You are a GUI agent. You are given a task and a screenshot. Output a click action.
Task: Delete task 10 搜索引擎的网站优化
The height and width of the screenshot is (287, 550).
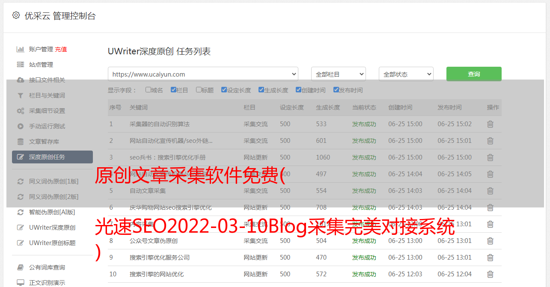tap(491, 274)
